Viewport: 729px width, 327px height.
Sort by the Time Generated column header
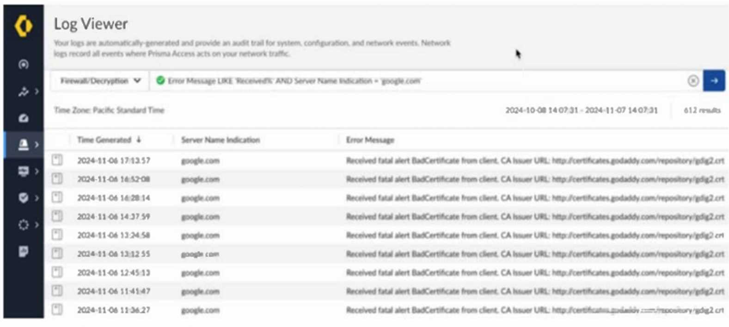click(x=104, y=140)
